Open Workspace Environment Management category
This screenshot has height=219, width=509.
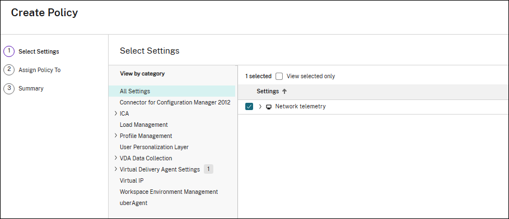[x=169, y=192]
